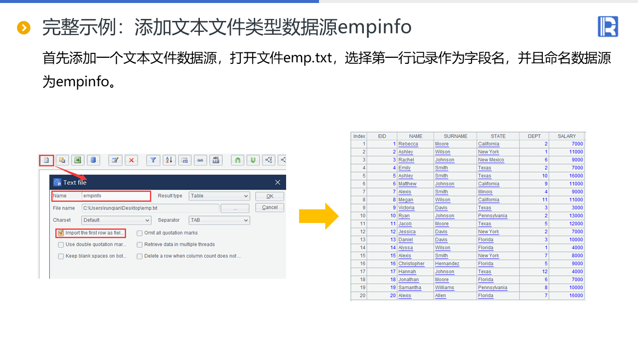The width and height of the screenshot is (638, 359).
Task: Click the STATE column header
Action: click(498, 136)
